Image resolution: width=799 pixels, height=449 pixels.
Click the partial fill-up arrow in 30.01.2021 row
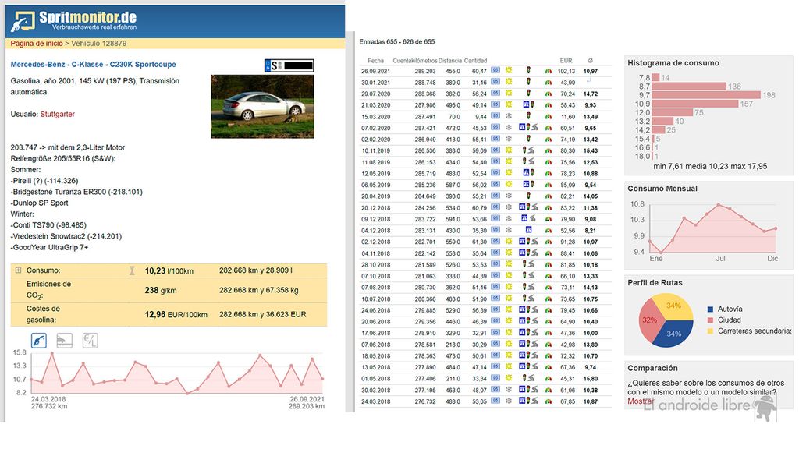[589, 81]
